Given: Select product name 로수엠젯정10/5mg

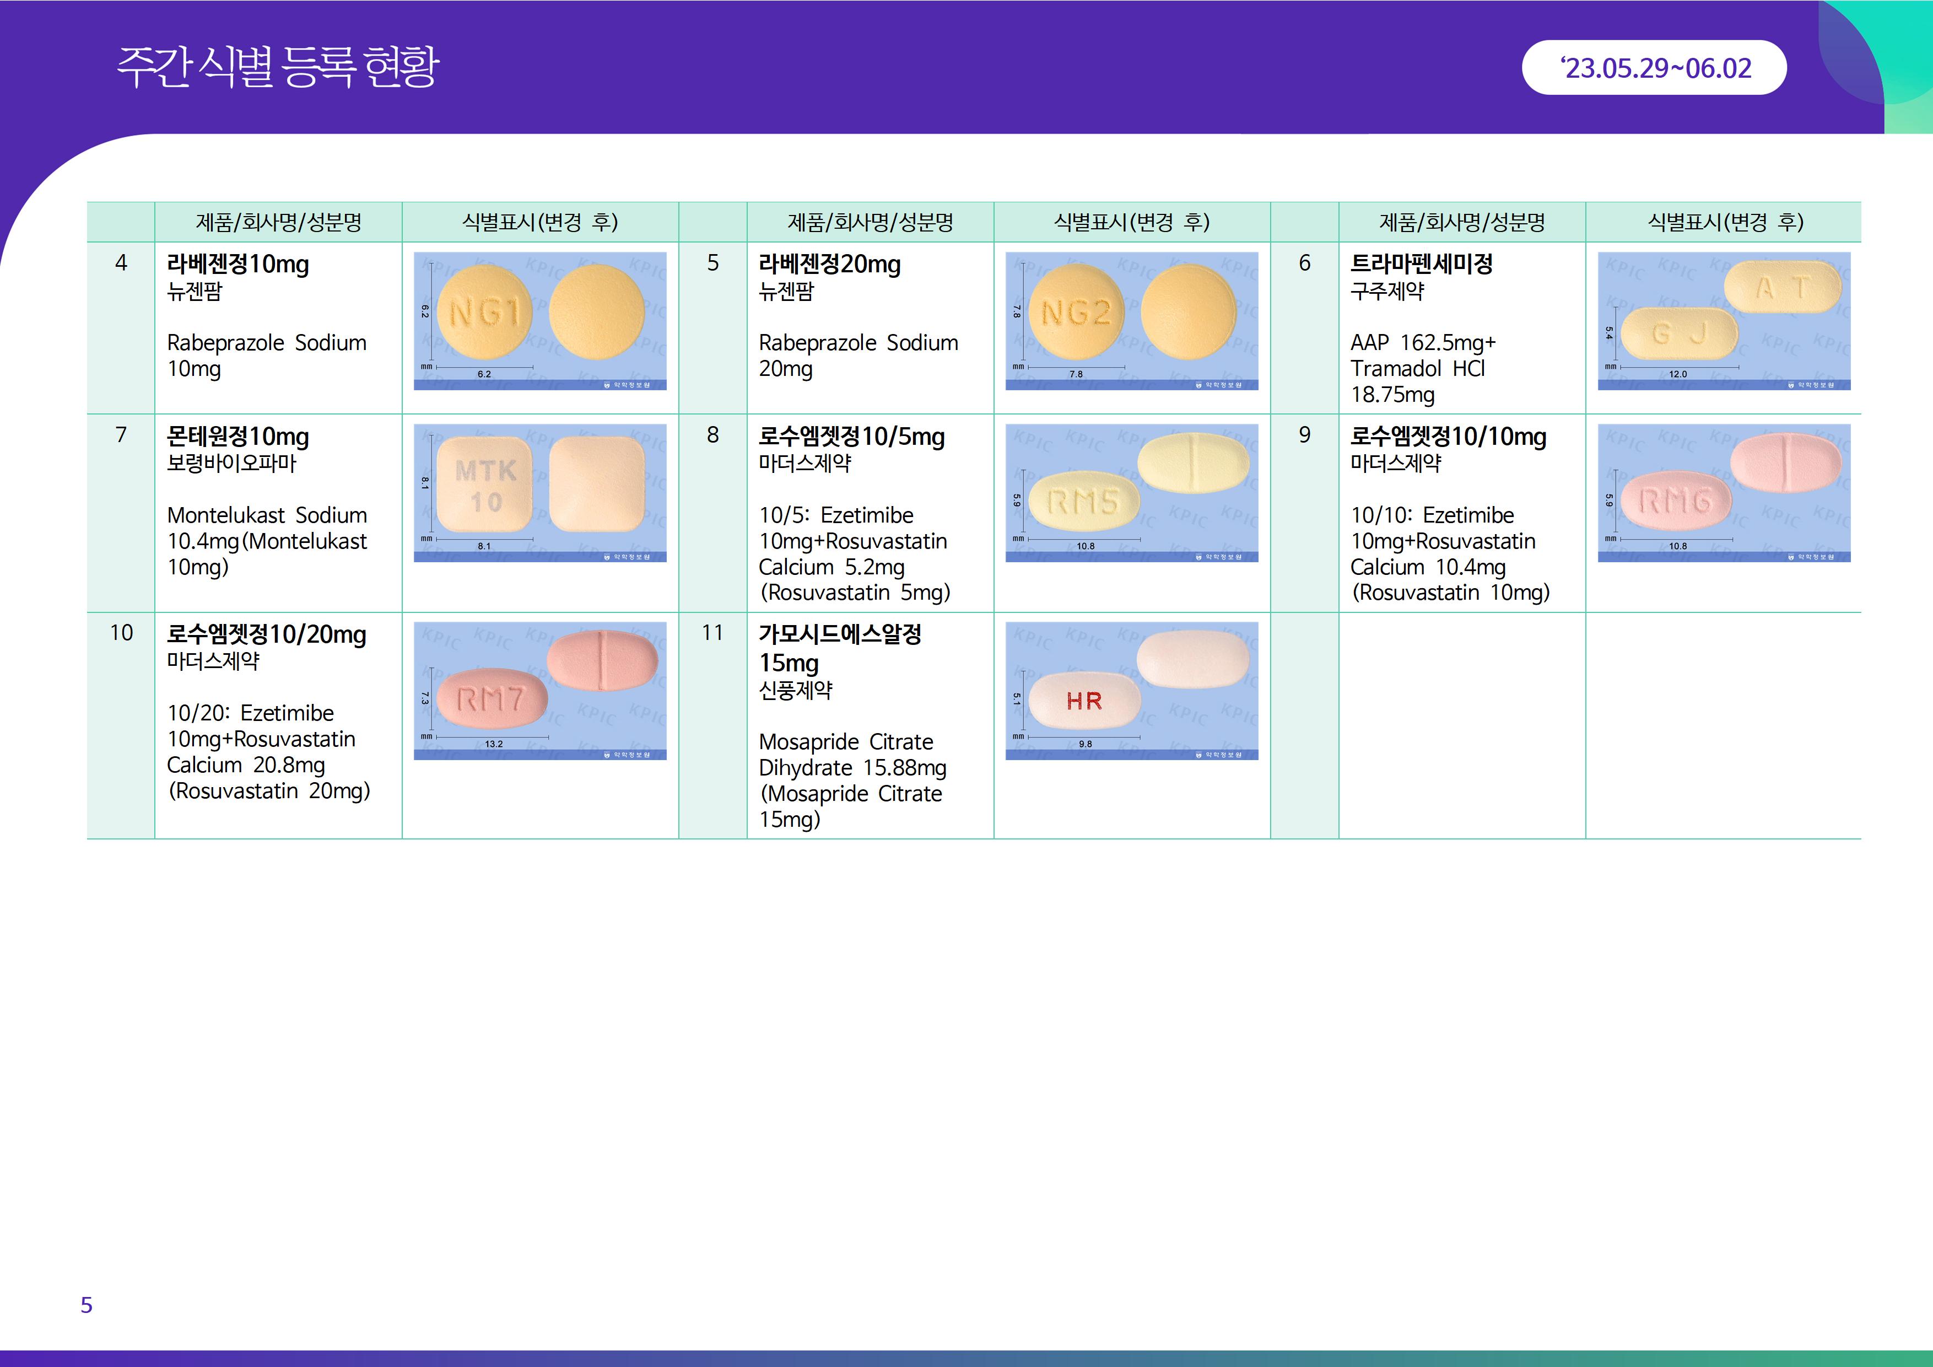Looking at the screenshot, I should [x=851, y=437].
